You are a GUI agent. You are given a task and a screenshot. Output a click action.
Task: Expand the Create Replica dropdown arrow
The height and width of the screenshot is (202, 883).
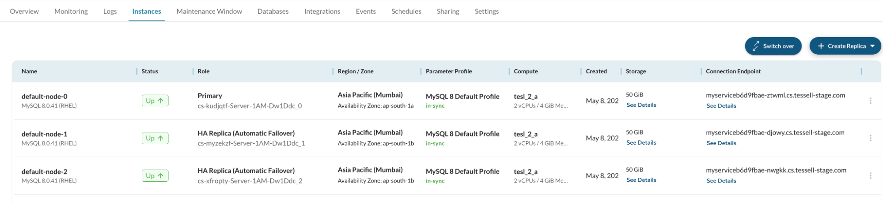coord(872,46)
